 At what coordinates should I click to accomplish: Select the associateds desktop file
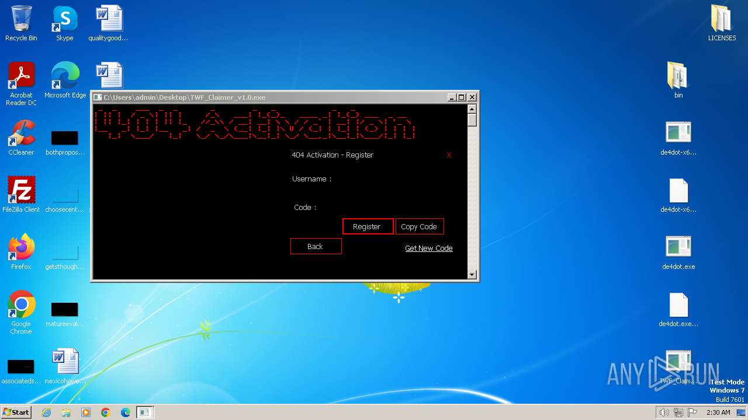(21, 372)
